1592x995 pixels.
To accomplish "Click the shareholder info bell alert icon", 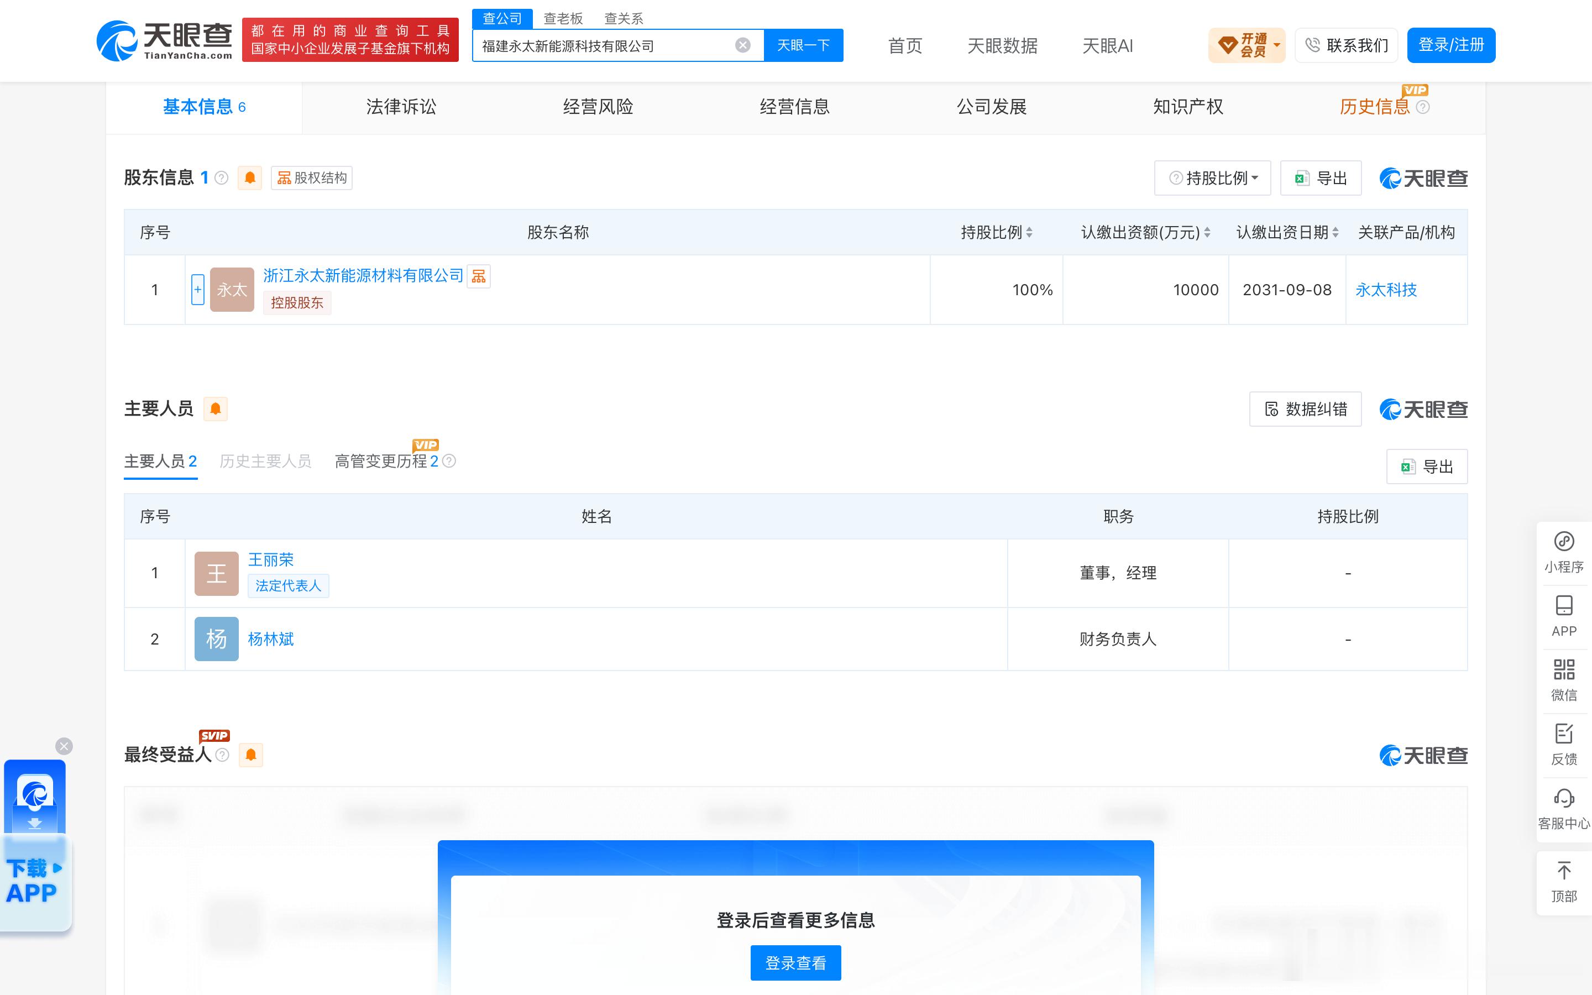I will (x=250, y=177).
